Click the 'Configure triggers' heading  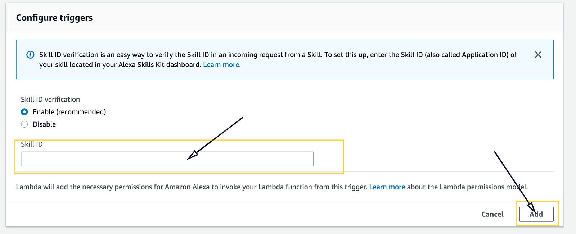(54, 18)
